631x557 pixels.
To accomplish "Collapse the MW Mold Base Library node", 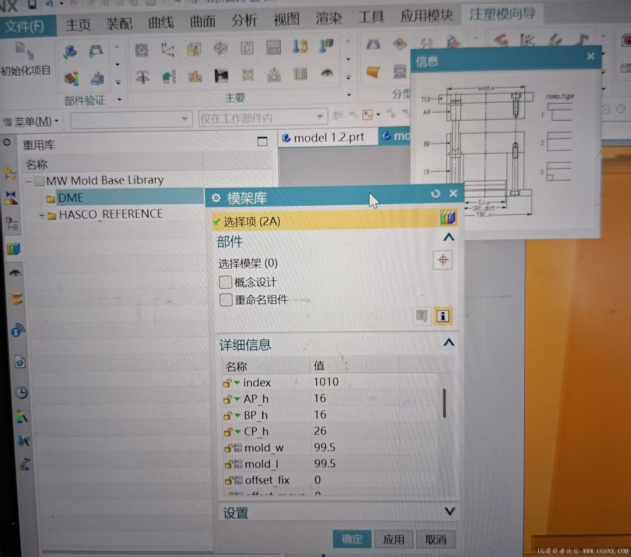I will click(x=29, y=181).
